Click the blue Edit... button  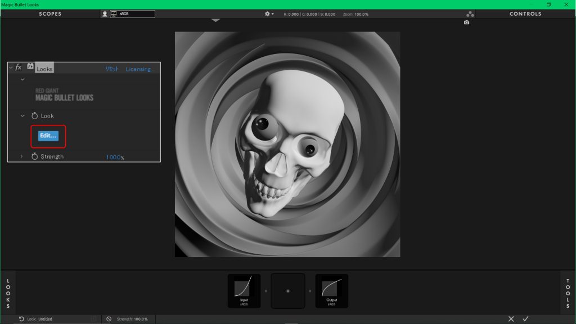tap(48, 136)
